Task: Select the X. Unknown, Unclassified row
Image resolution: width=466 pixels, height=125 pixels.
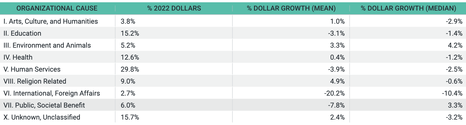Action: [233, 117]
